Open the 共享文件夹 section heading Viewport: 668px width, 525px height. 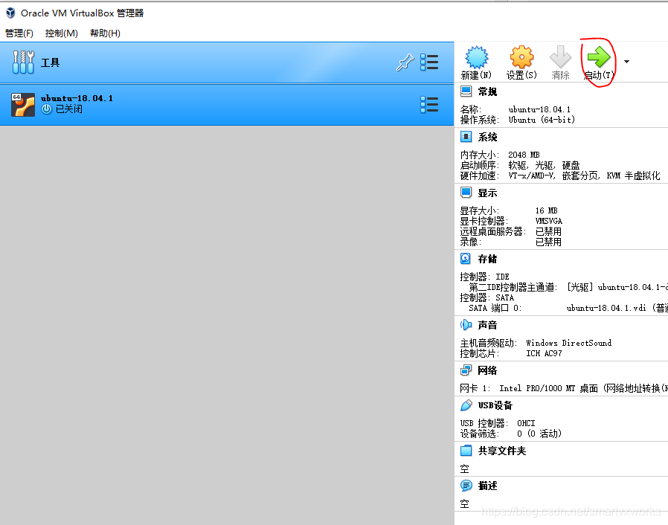[502, 451]
